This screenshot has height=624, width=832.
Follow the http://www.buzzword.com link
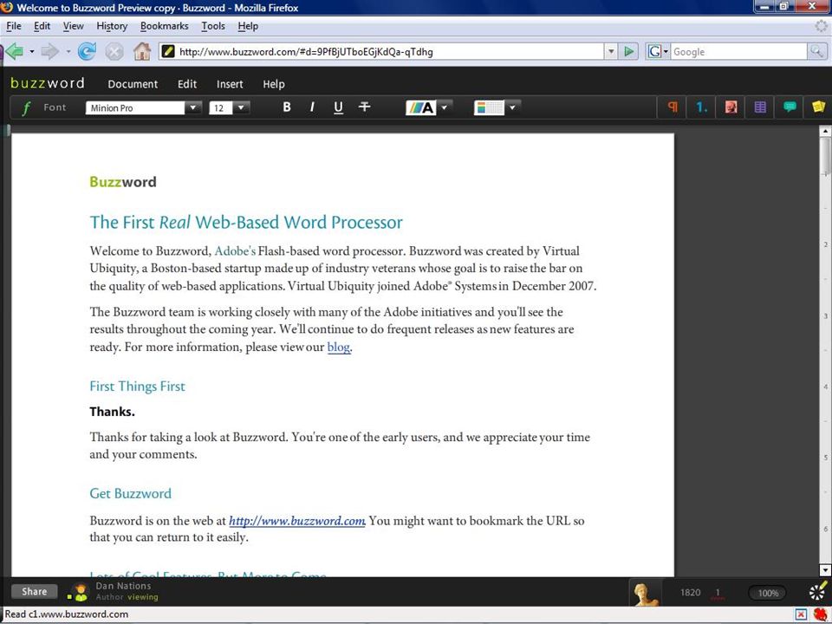297,521
